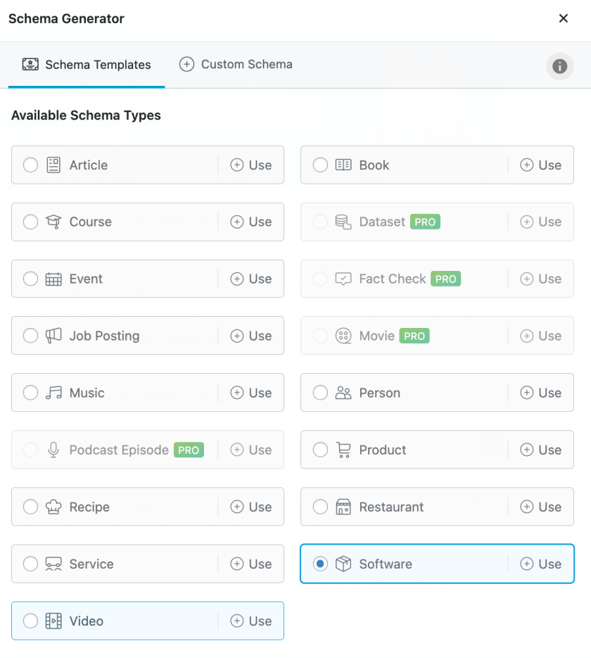
Task: Click Use for Job Posting schema
Action: [x=251, y=336]
